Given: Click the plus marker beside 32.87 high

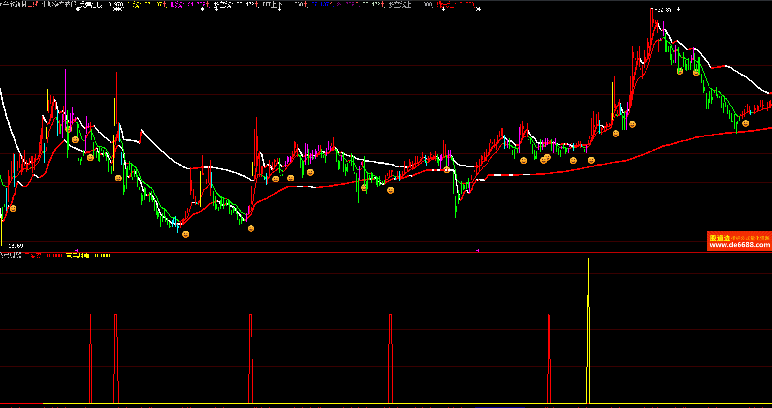Looking at the screenshot, I should tap(678, 9).
